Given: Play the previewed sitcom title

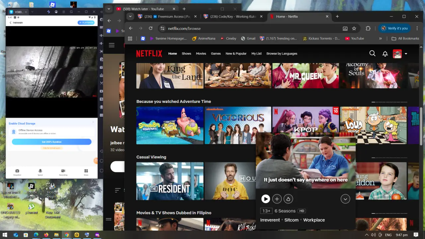Looking at the screenshot, I should pos(265,199).
